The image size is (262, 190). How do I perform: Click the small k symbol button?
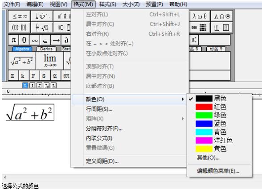pyautogui.click(x=24, y=75)
